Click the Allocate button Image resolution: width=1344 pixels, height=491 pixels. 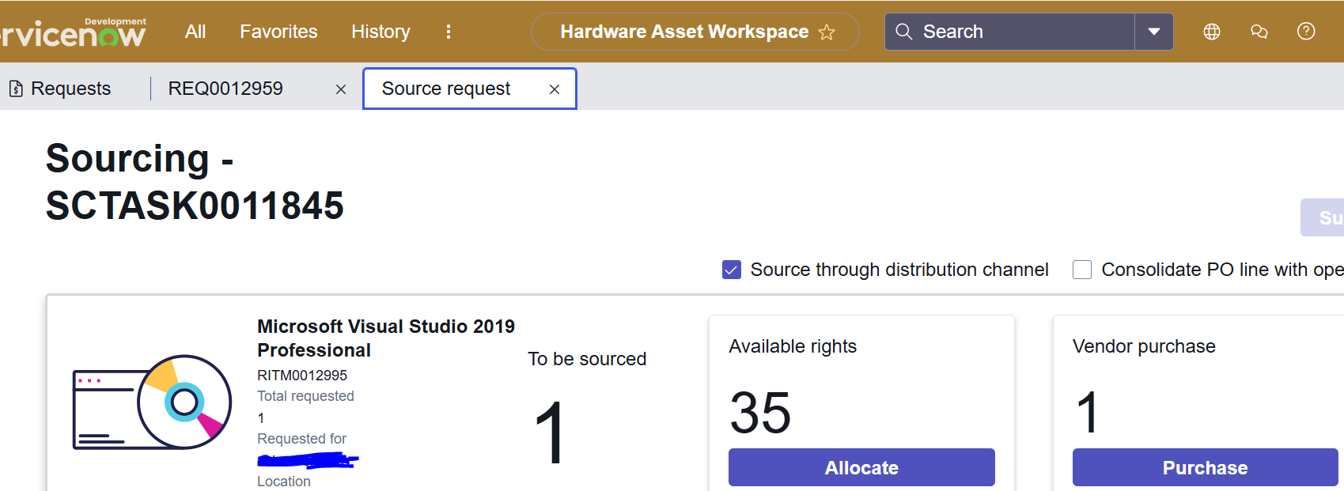pyautogui.click(x=861, y=467)
